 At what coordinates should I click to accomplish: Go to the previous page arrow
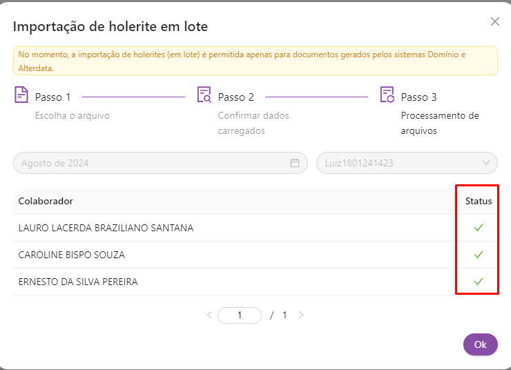[x=209, y=315]
